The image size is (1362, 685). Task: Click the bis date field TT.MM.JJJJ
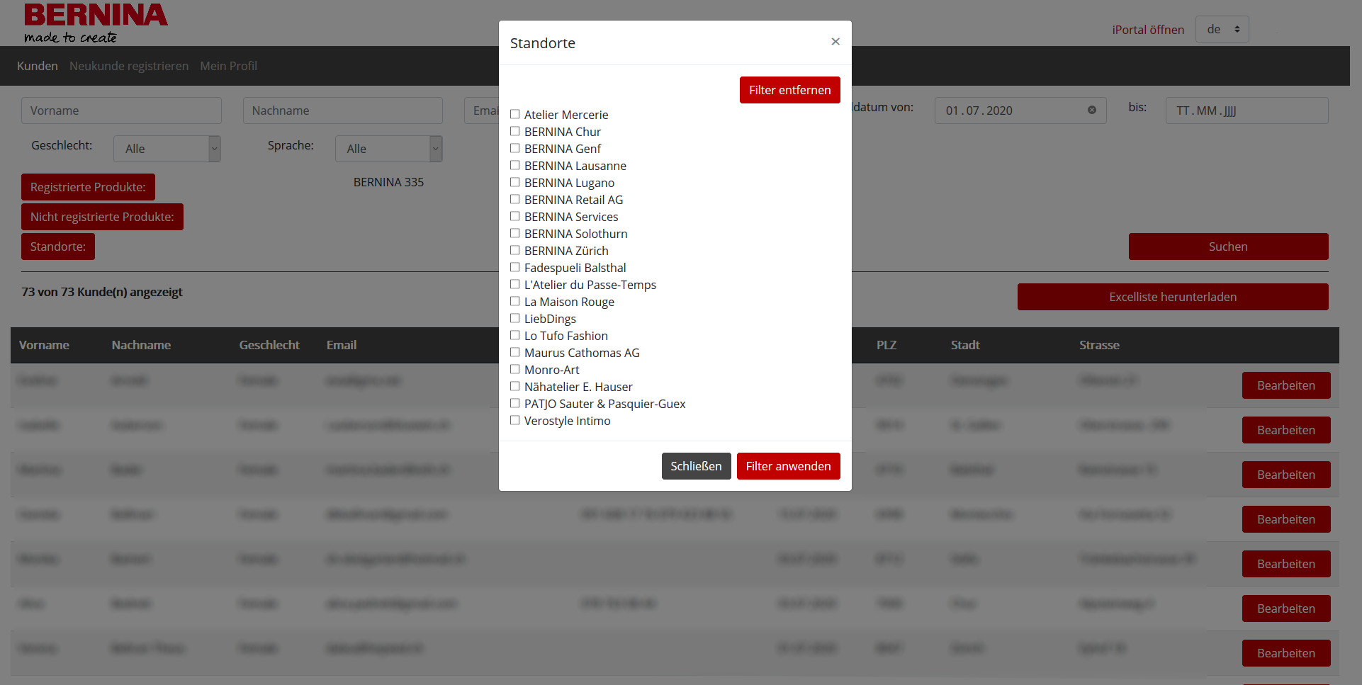pyautogui.click(x=1247, y=111)
